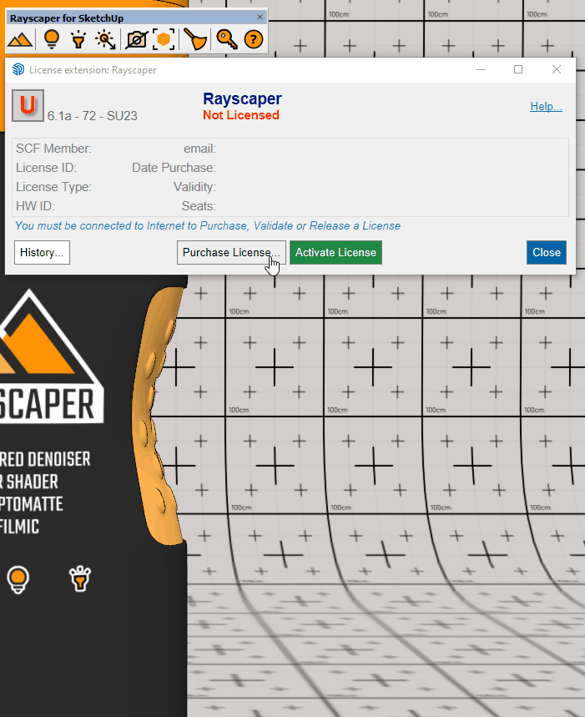Click the crossed-out camera toolbar icon

point(136,39)
